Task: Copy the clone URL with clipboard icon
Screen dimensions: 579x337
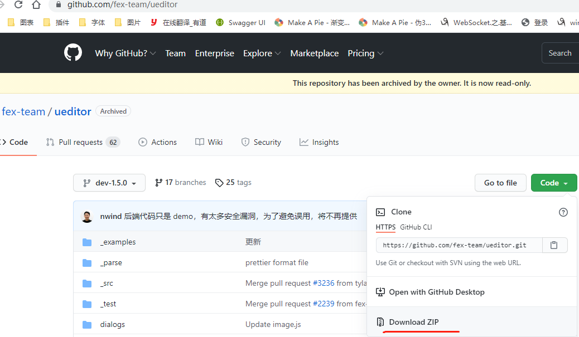Action: pyautogui.click(x=554, y=245)
